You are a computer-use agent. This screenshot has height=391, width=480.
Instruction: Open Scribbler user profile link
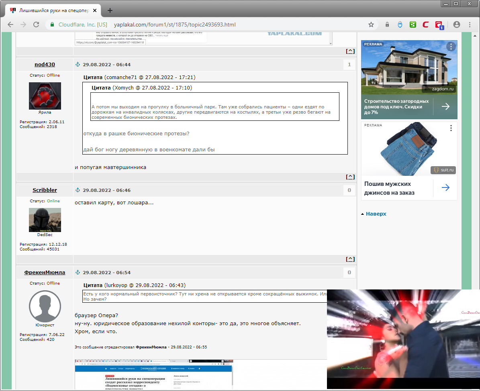click(x=45, y=190)
